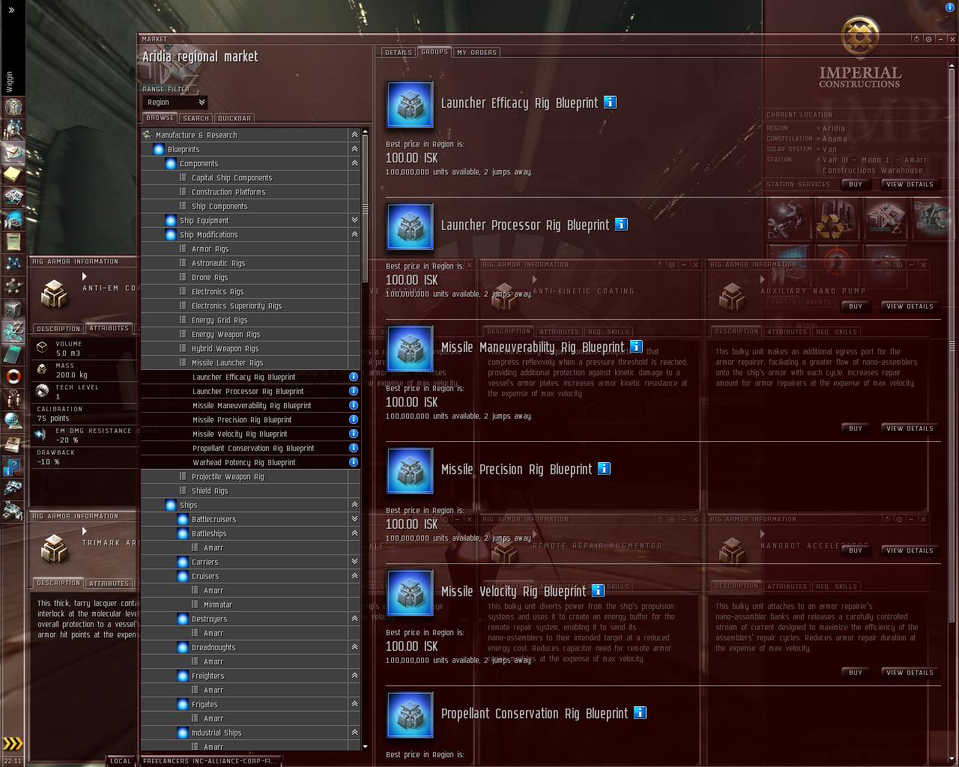The height and width of the screenshot is (767, 959).
Task: Show info for Missile Velocity Rig Blueprint heading
Action: pos(598,591)
